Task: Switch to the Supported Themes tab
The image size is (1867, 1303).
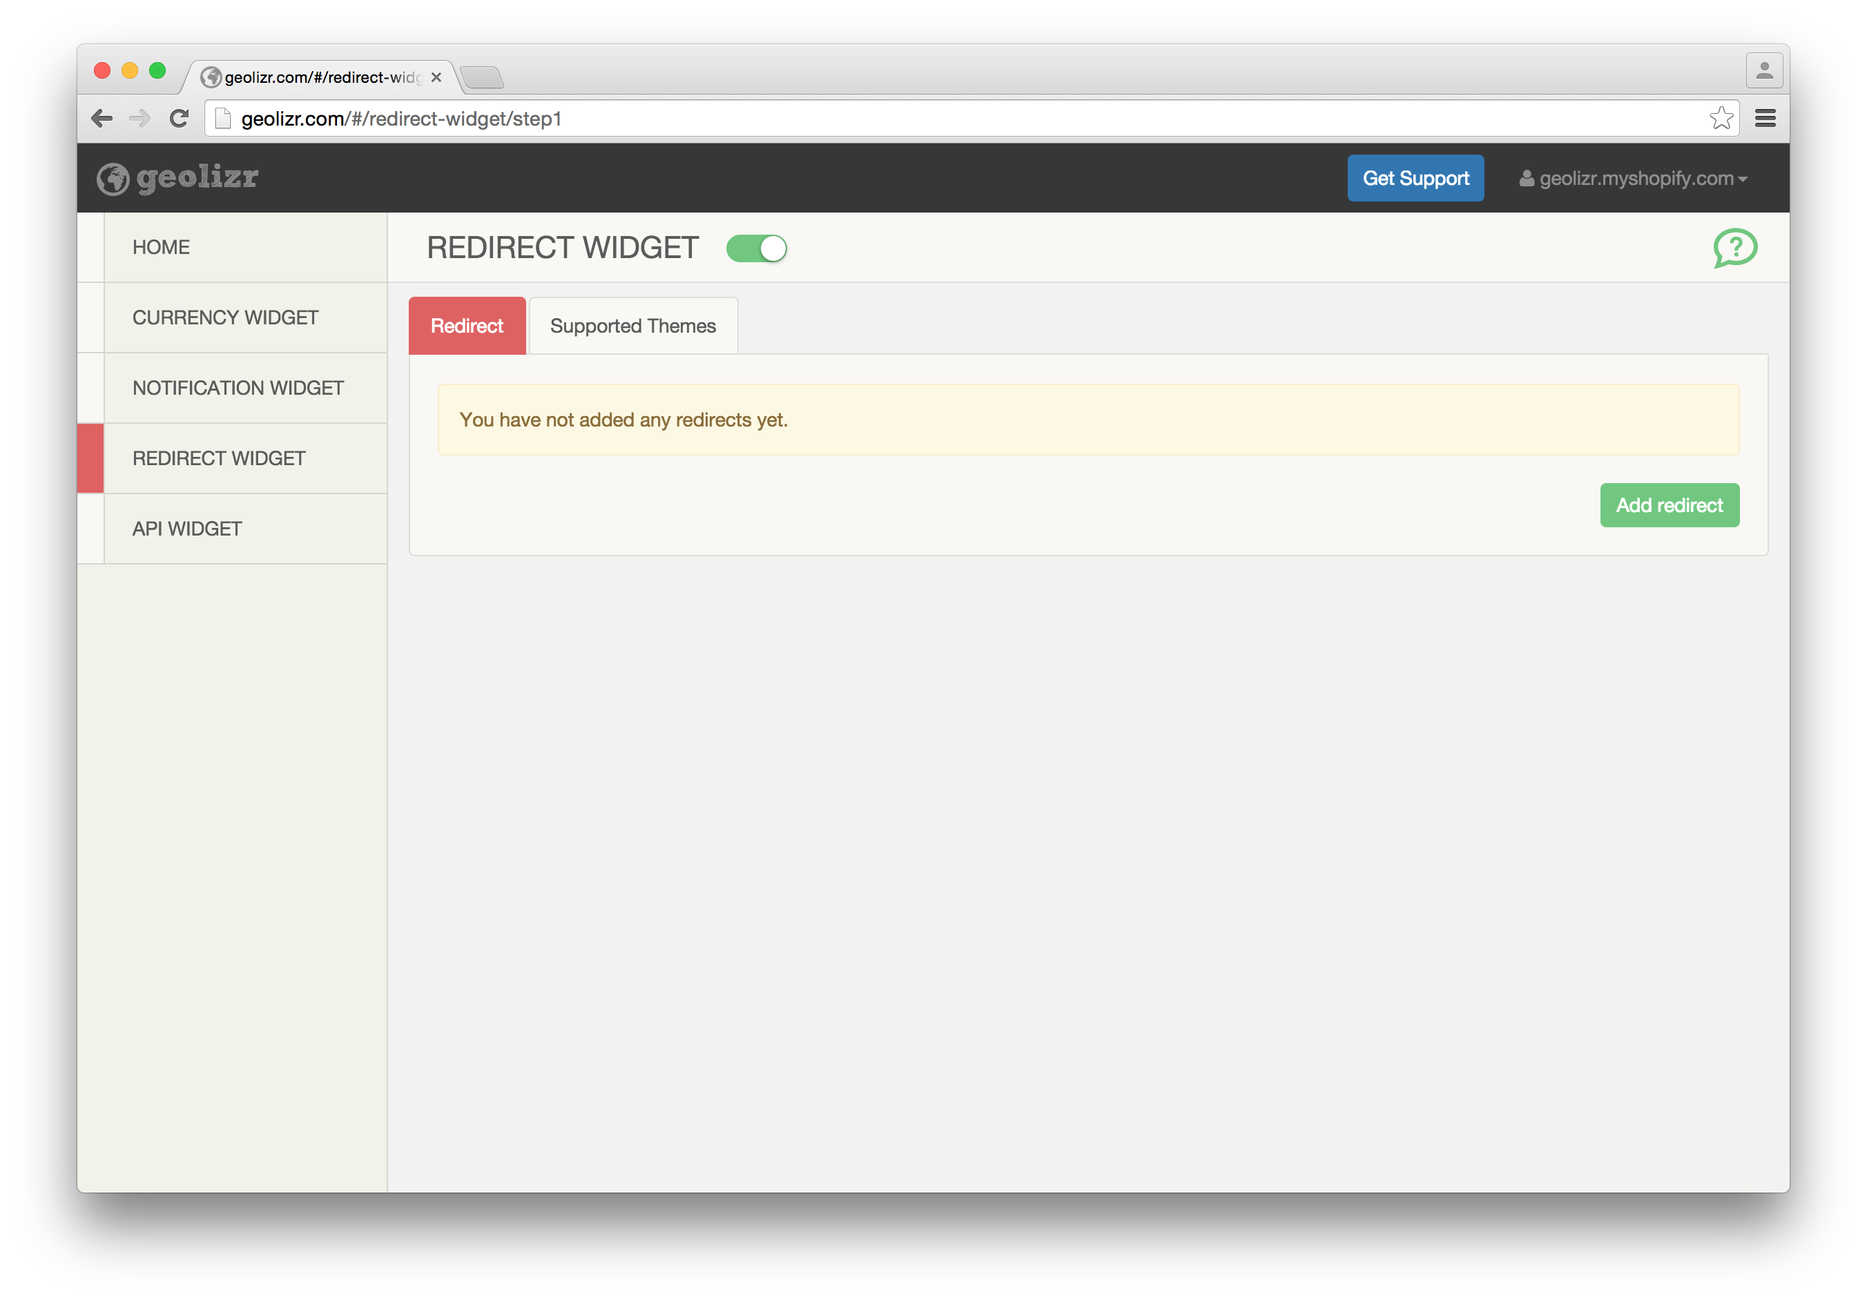Action: (632, 326)
